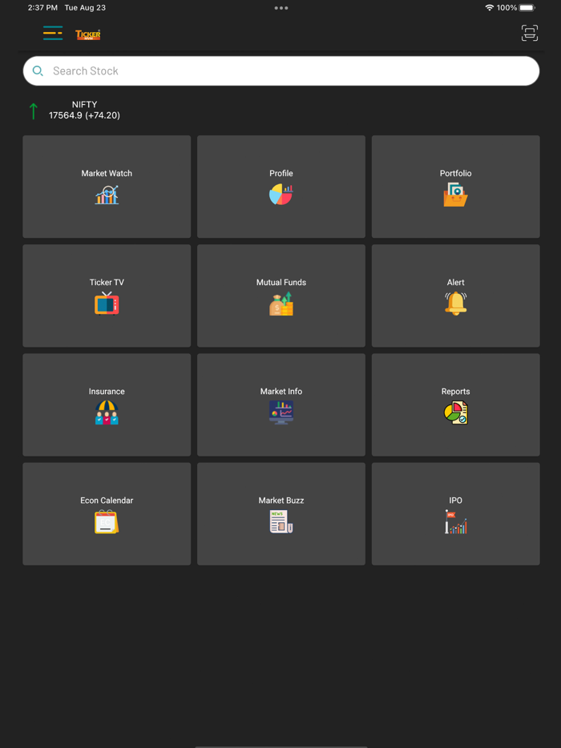Open the IPO flag chart icon
This screenshot has height=748, width=561.
click(455, 521)
